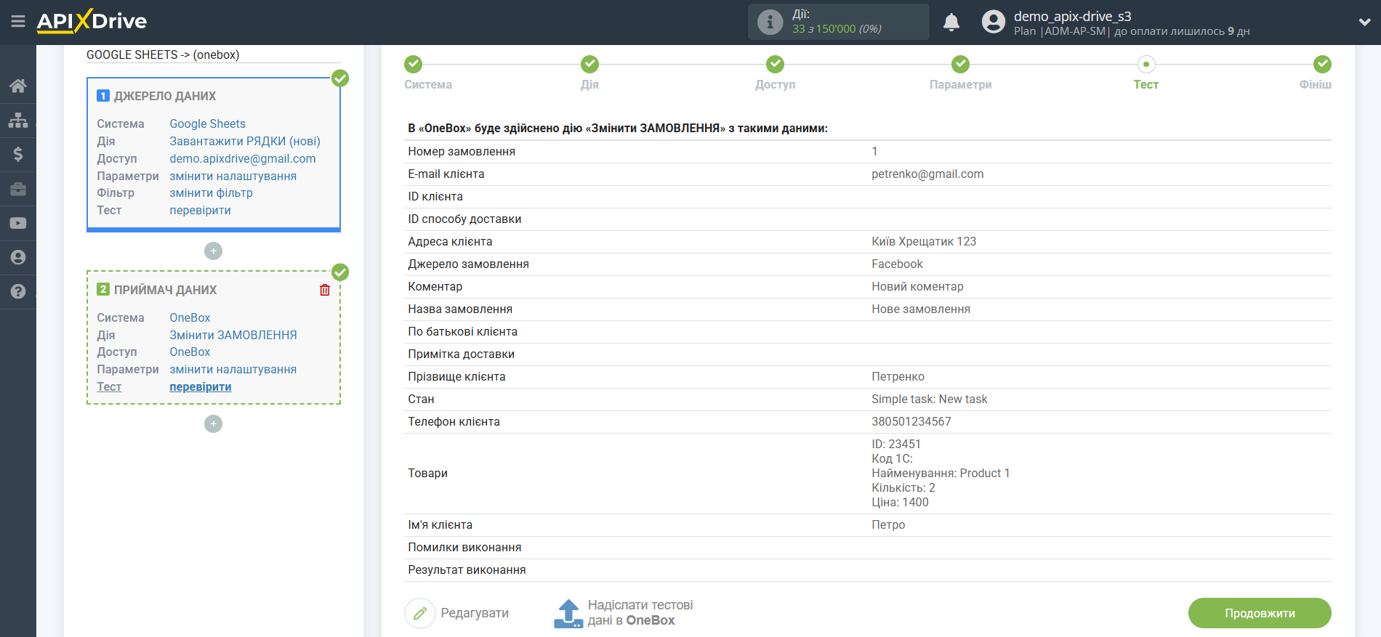Screen dimensions: 1381x637
Task: Go to the Дія step
Action: click(x=589, y=73)
